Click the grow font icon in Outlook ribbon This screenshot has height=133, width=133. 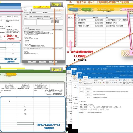click(x=106, y=80)
